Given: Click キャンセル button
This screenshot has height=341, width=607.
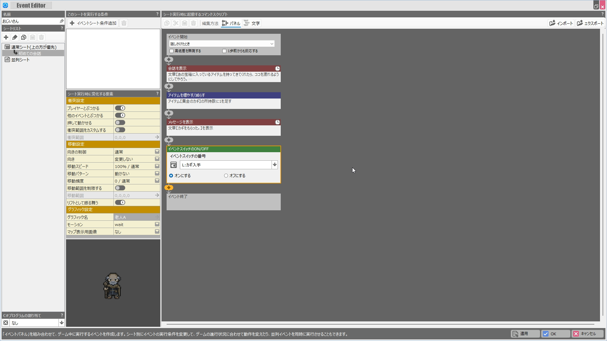Looking at the screenshot, I should (587, 334).
